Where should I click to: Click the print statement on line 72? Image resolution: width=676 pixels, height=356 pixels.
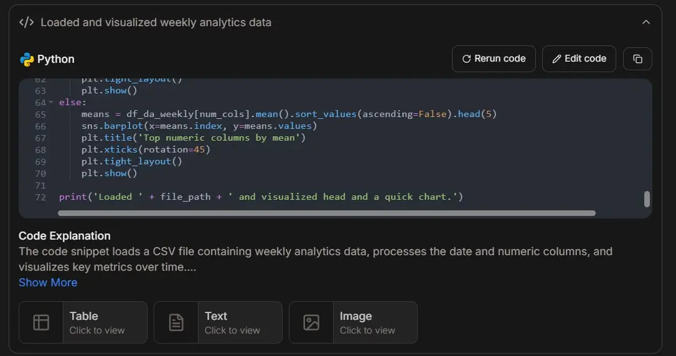click(261, 197)
